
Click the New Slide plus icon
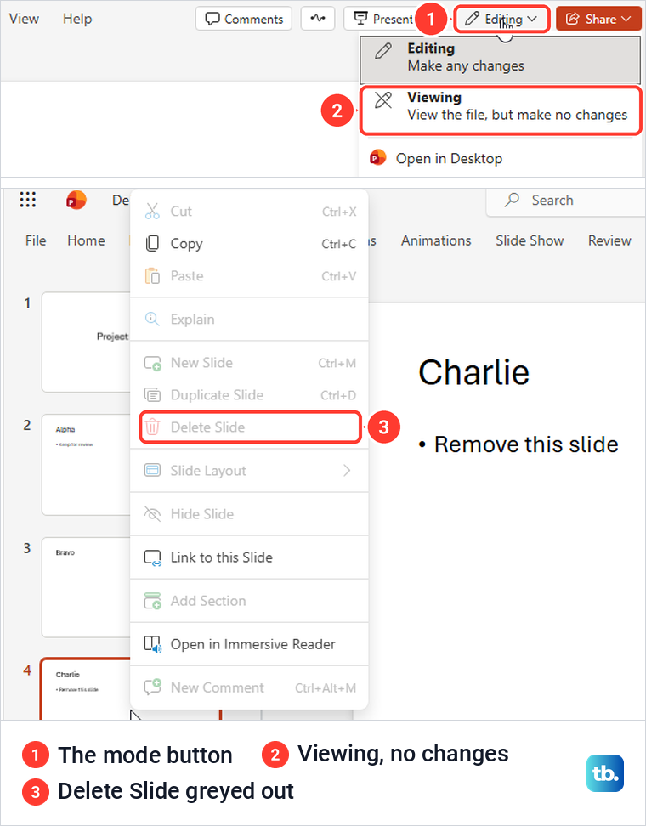tap(153, 363)
